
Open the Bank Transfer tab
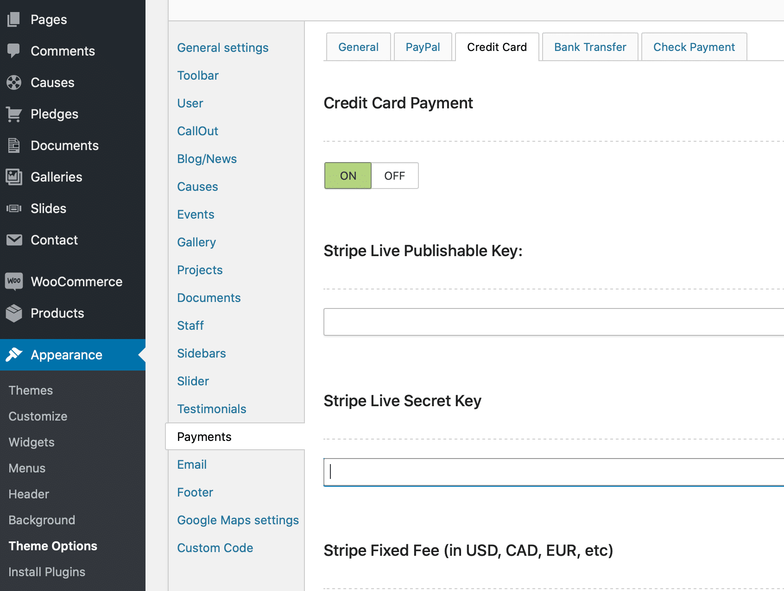pos(589,47)
